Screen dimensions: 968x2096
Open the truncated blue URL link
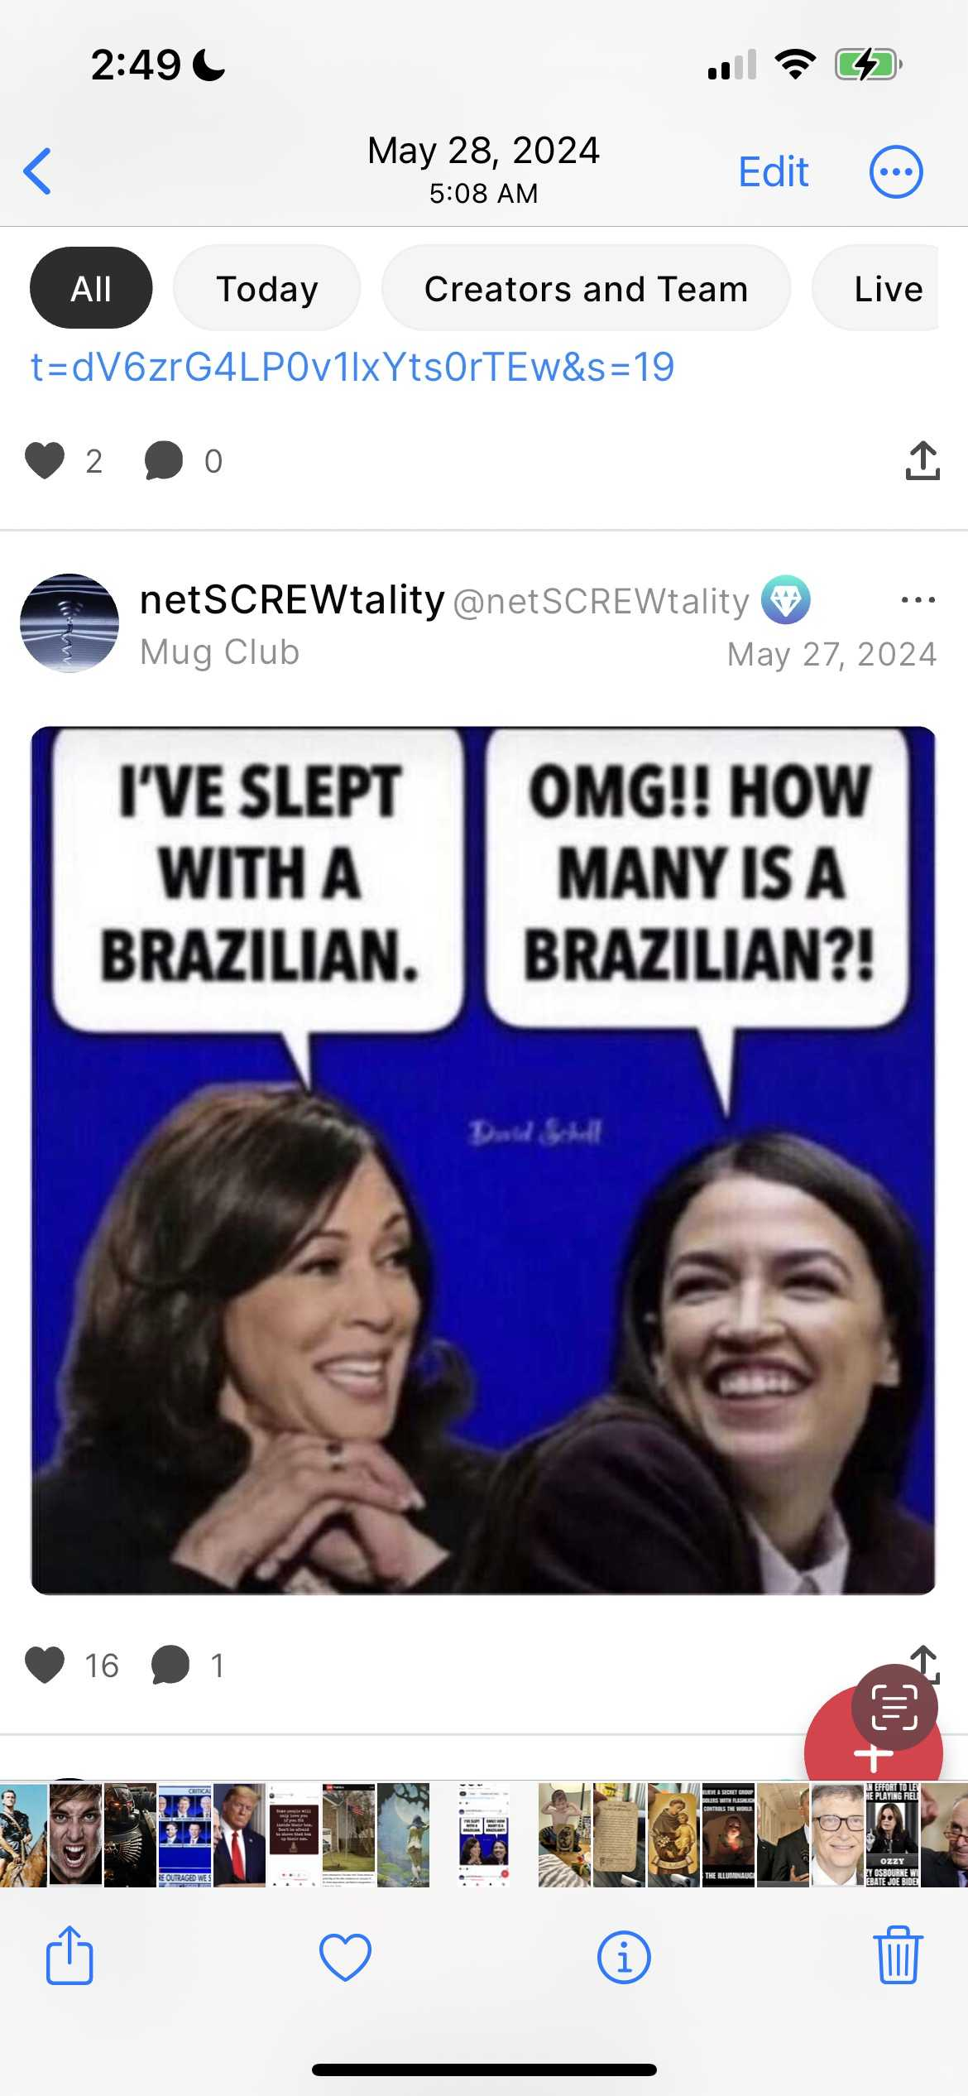pyautogui.click(x=352, y=367)
